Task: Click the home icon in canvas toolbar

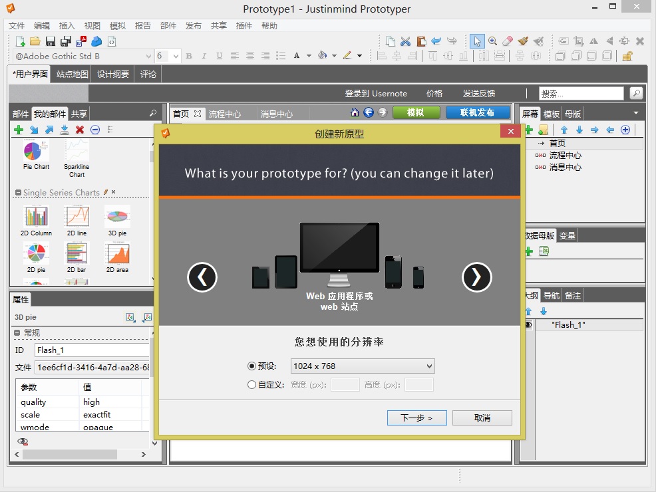Action: 355,113
